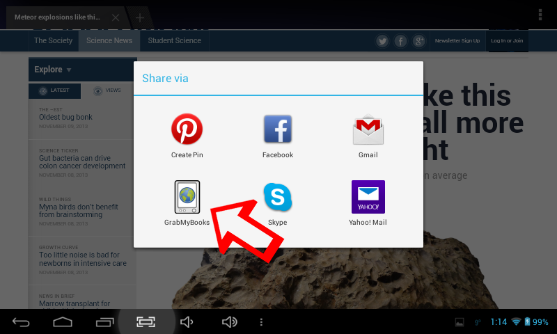Tap the weather temperature indicator in the status bar
The width and height of the screenshot is (557, 334).
point(478,322)
